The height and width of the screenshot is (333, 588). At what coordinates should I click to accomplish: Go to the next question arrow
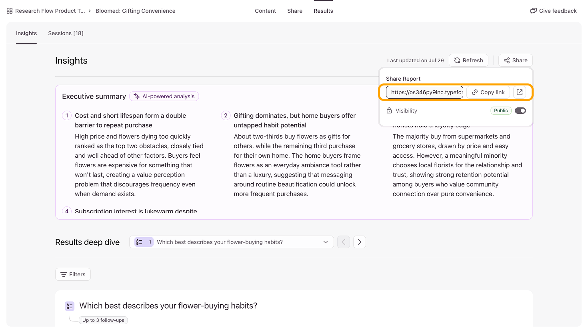(x=360, y=242)
